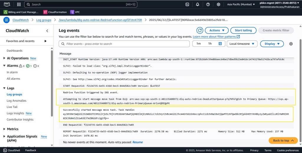Open the notifications bell

tap(198, 4)
